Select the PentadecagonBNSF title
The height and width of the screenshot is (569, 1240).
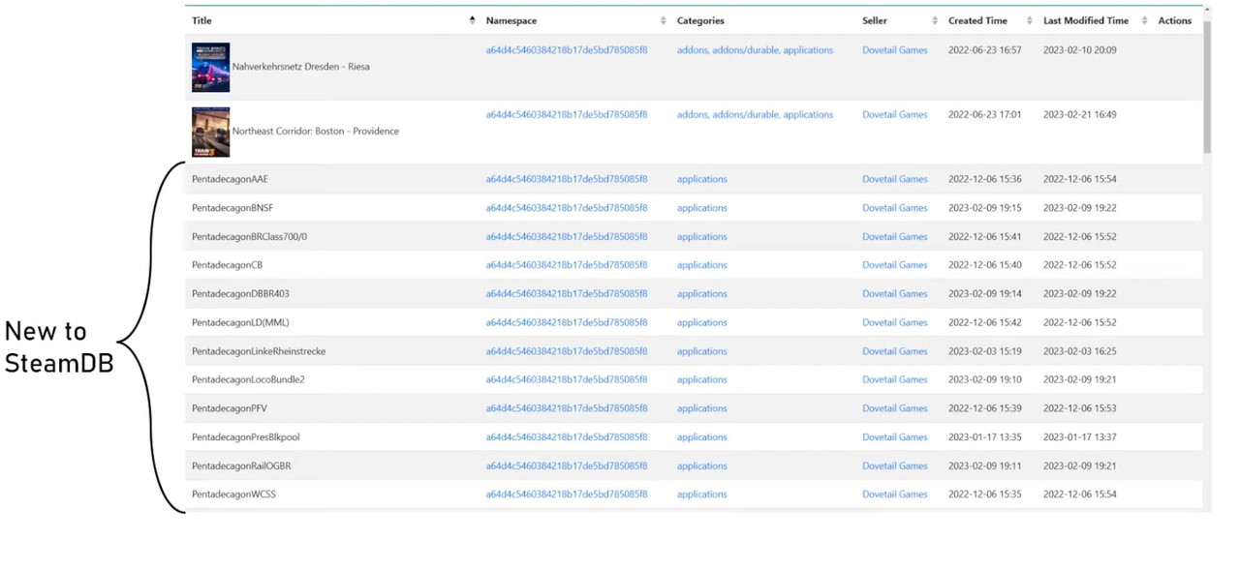[232, 208]
